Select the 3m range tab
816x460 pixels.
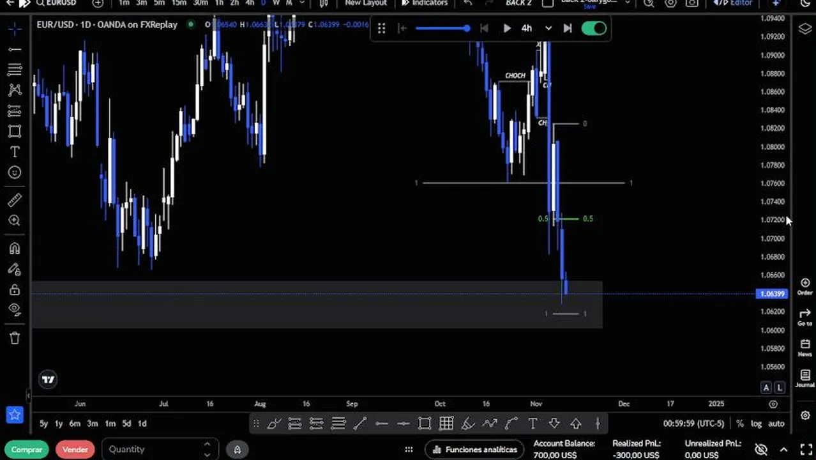tap(93, 424)
